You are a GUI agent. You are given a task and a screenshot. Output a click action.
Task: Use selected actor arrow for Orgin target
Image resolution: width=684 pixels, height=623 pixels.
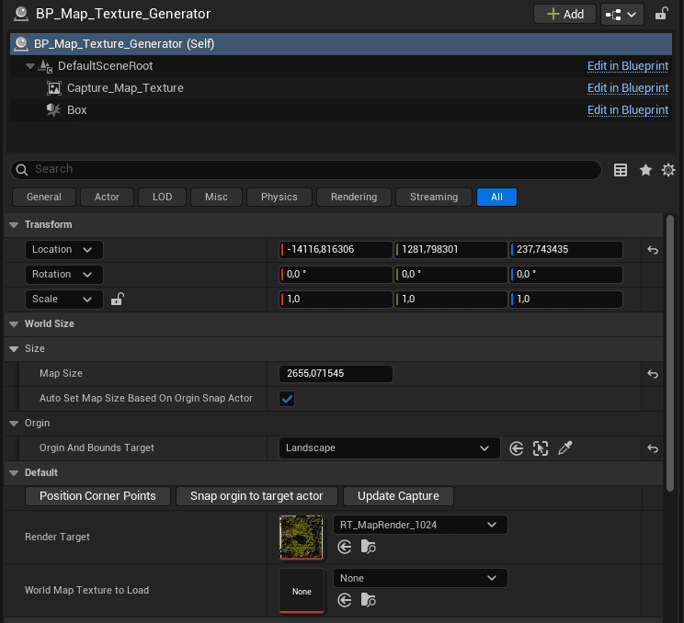click(x=516, y=448)
